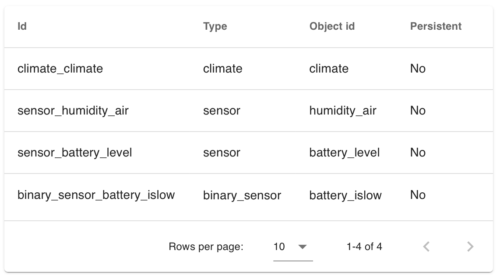Click the battery_islow object id cell

[345, 195]
